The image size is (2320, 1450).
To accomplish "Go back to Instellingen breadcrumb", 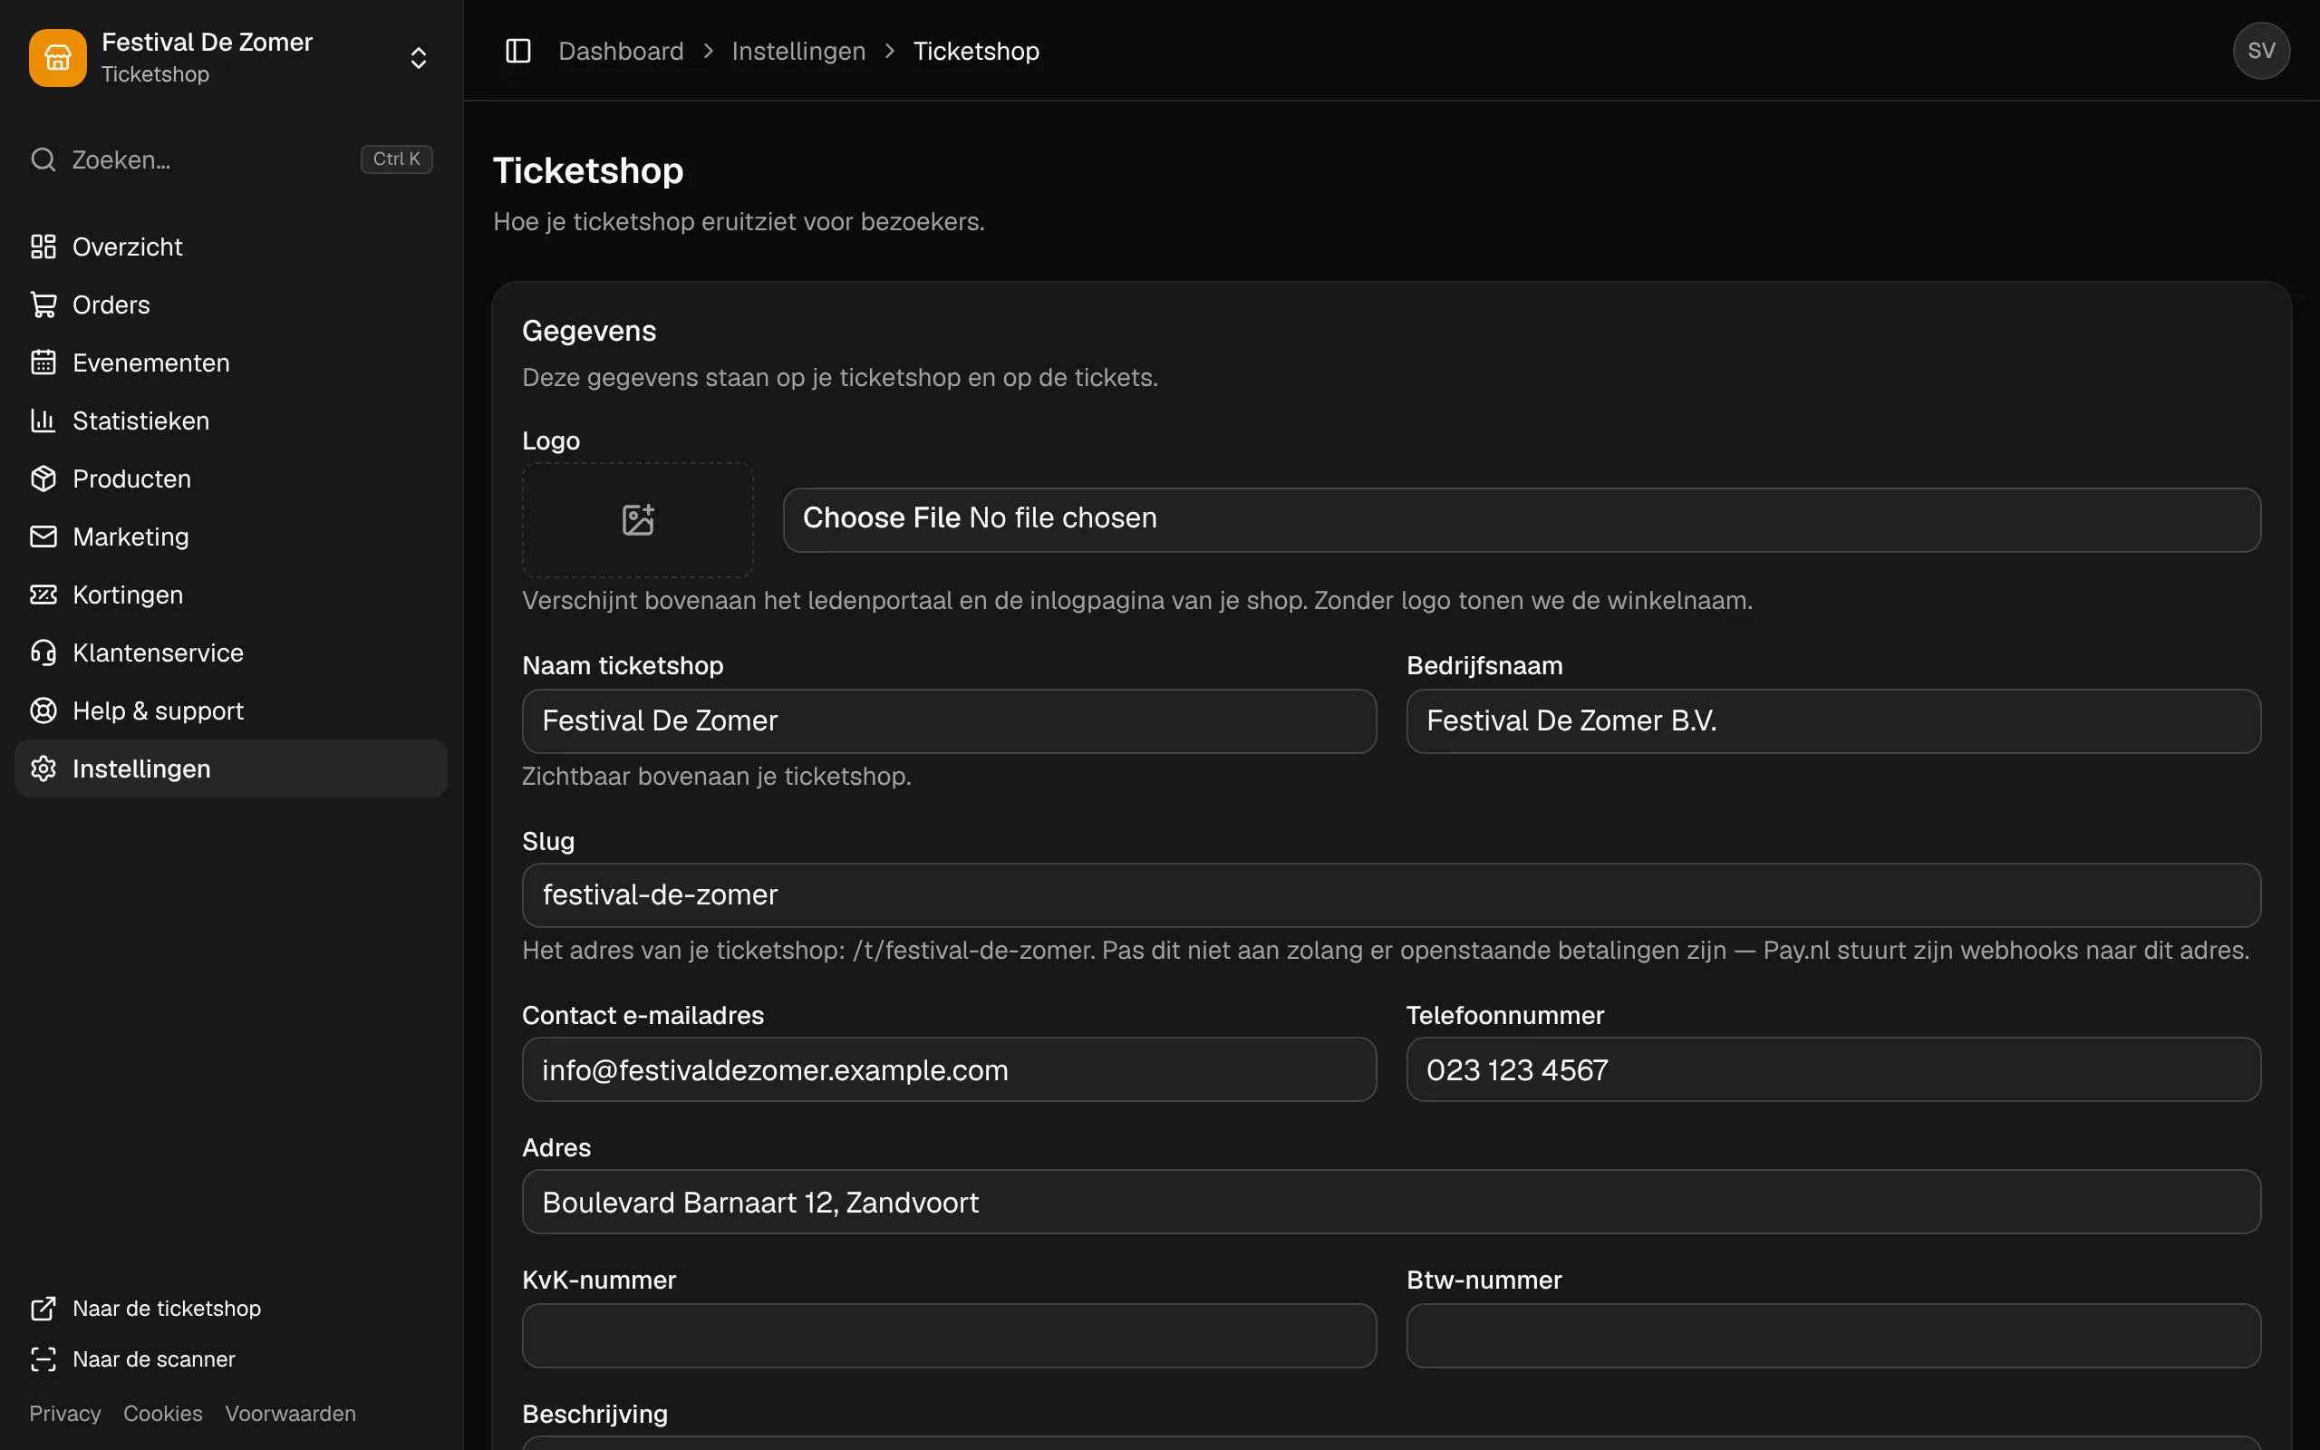I will (798, 51).
